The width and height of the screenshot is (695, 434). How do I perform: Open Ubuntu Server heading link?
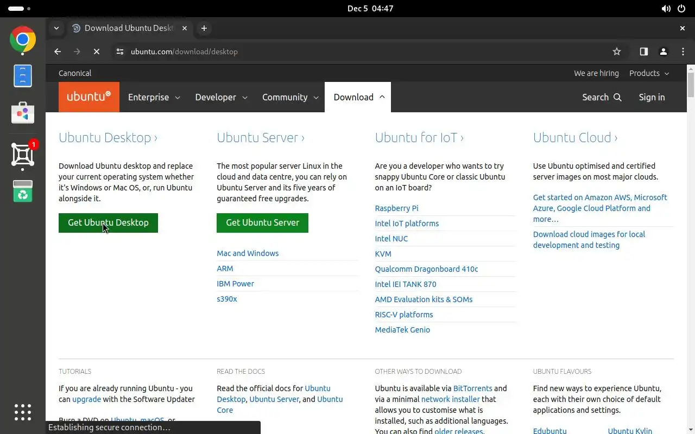(x=261, y=138)
